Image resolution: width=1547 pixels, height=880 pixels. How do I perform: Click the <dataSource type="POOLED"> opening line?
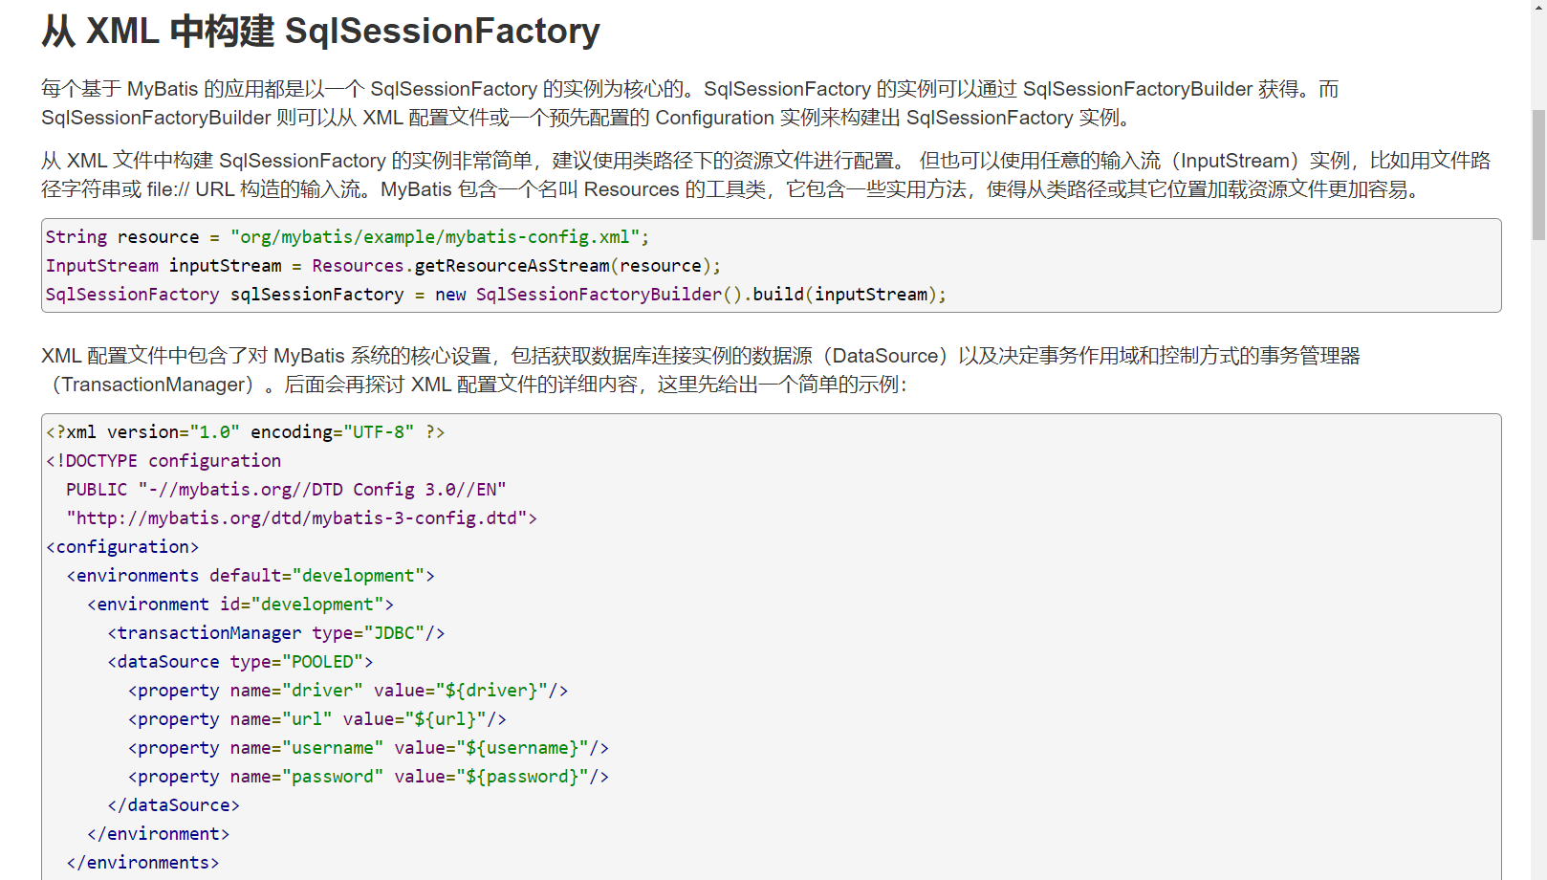[240, 662]
